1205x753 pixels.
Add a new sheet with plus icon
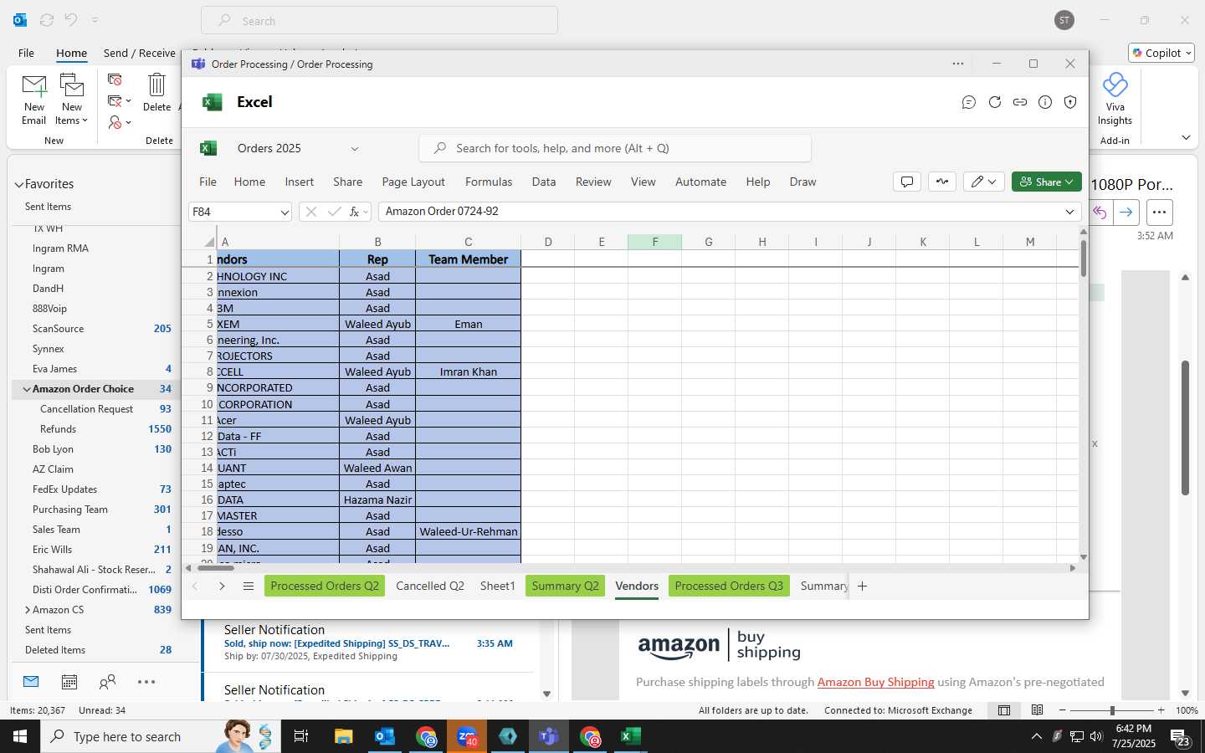pyautogui.click(x=862, y=587)
